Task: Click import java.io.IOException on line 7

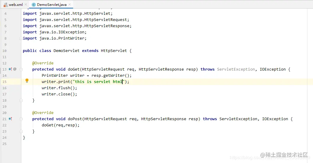Action: pos(54,32)
